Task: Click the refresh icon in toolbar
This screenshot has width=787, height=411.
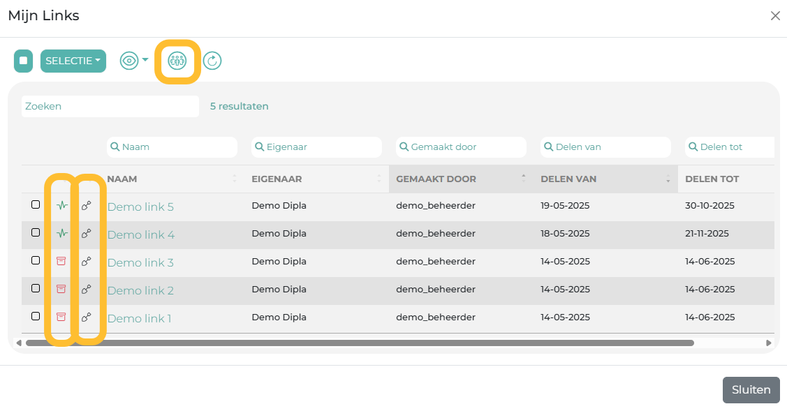Action: pyautogui.click(x=212, y=61)
